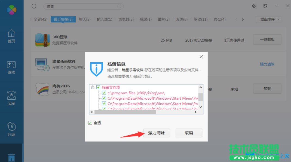Open the uninstall trash icon at sidebar bottom

[x=11, y=157]
